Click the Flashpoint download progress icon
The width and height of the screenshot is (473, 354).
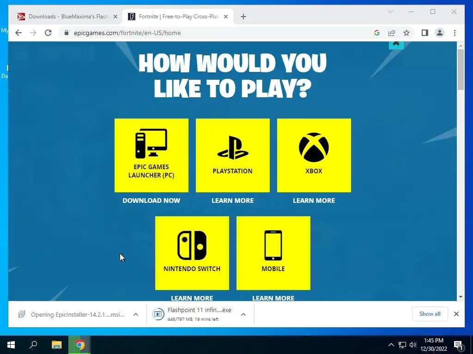[x=158, y=314]
